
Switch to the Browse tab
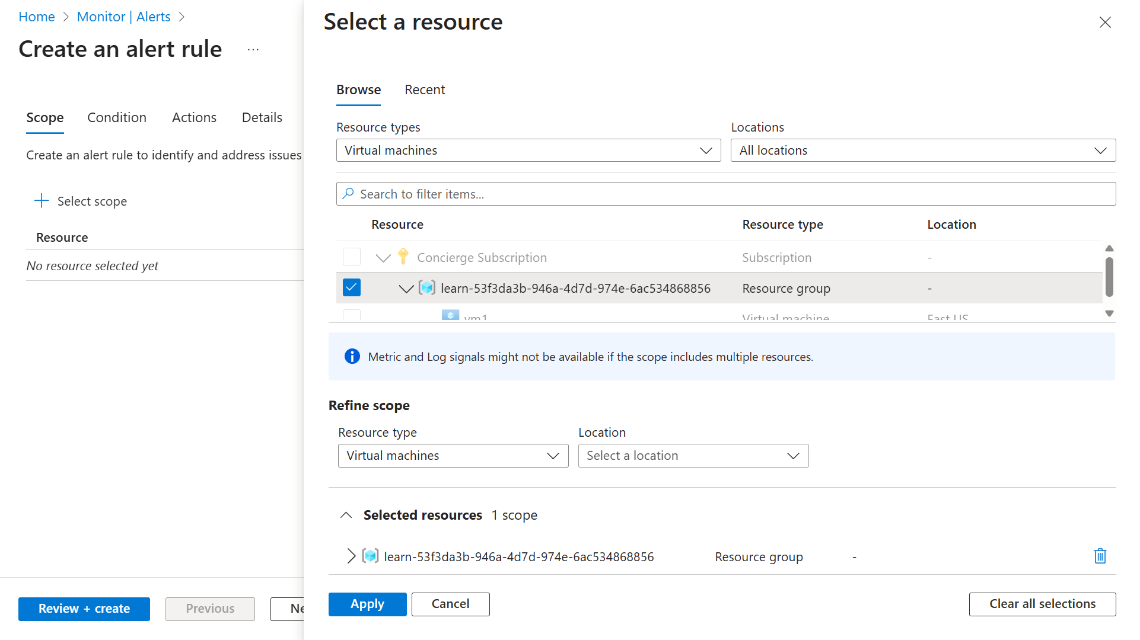tap(358, 90)
